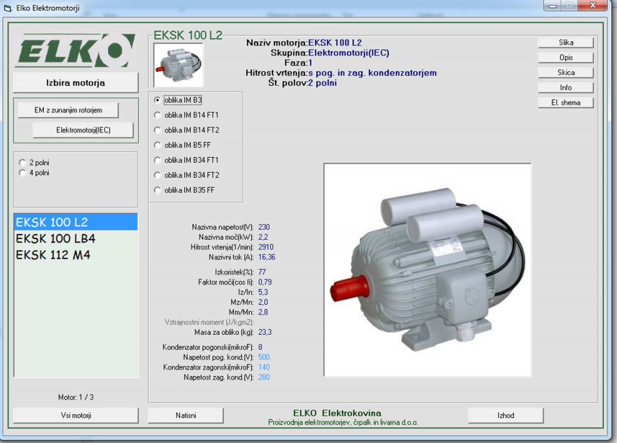Click the mass value 23,3

[x=264, y=332]
